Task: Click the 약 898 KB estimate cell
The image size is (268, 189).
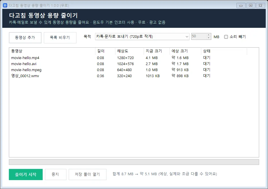Action: coord(180,76)
